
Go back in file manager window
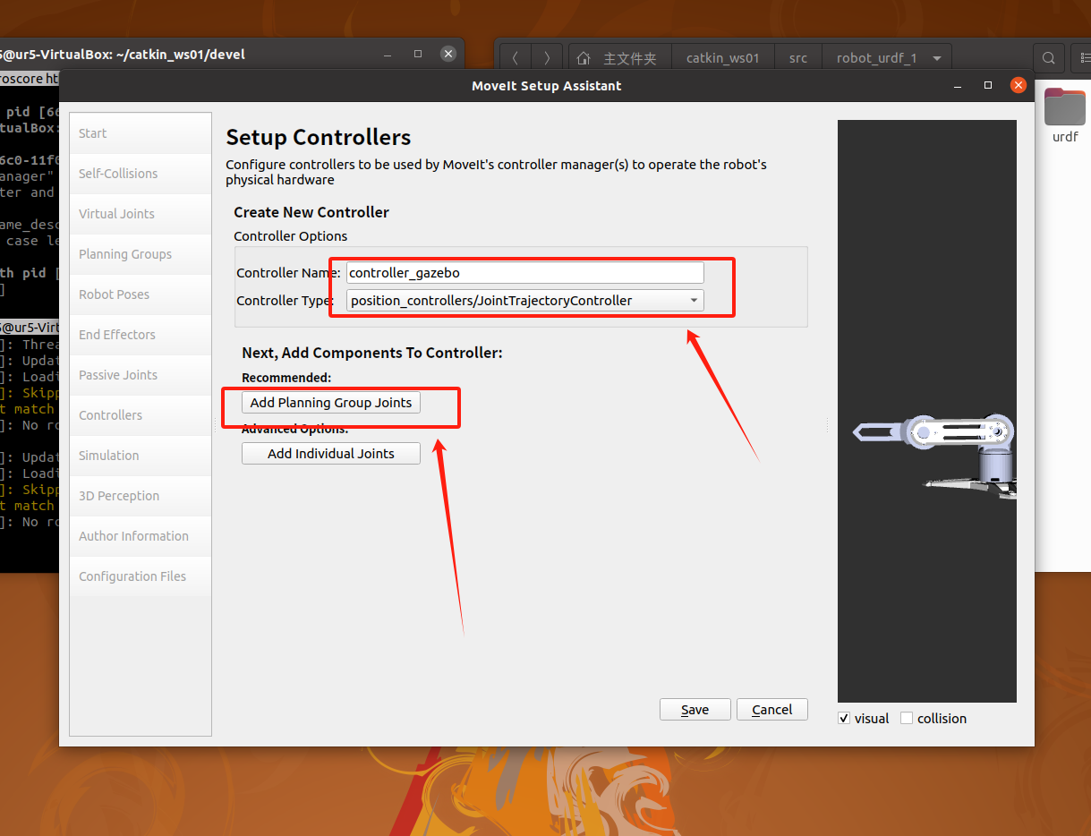pyautogui.click(x=516, y=58)
